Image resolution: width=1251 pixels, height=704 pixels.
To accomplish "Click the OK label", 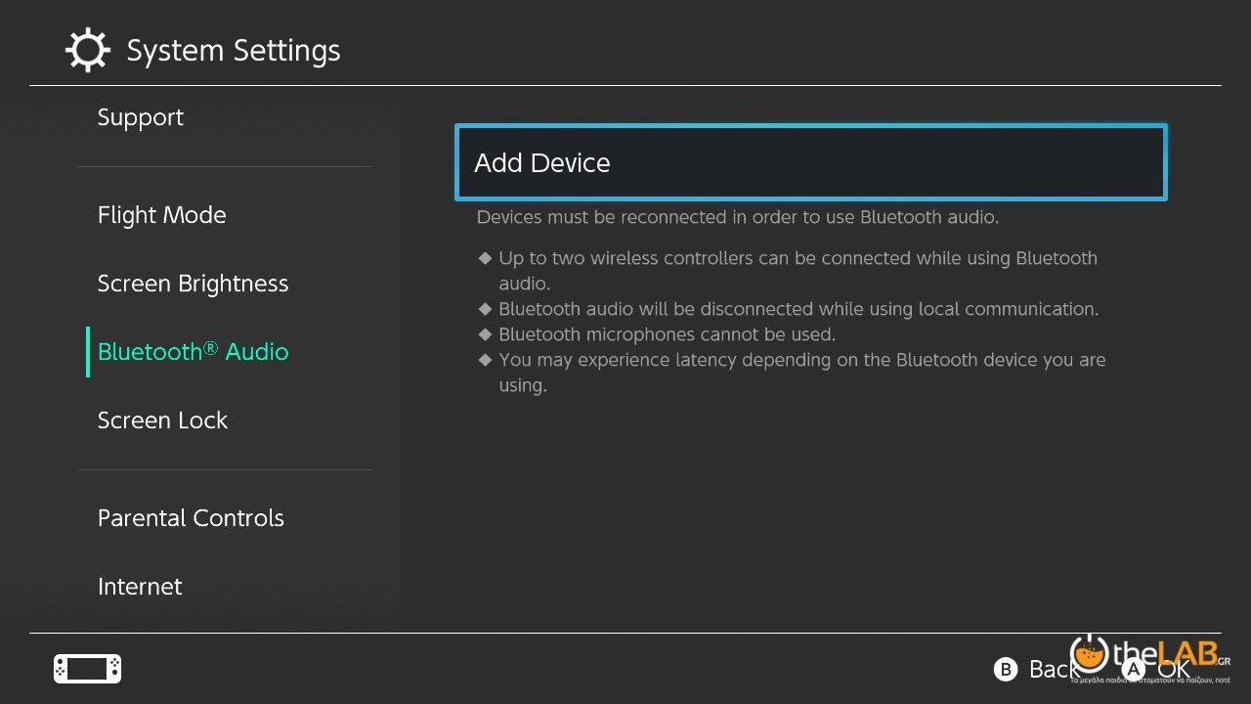I will [1174, 670].
